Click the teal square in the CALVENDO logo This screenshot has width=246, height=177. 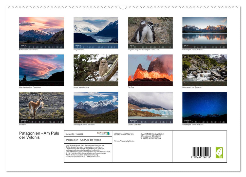pos(108,133)
